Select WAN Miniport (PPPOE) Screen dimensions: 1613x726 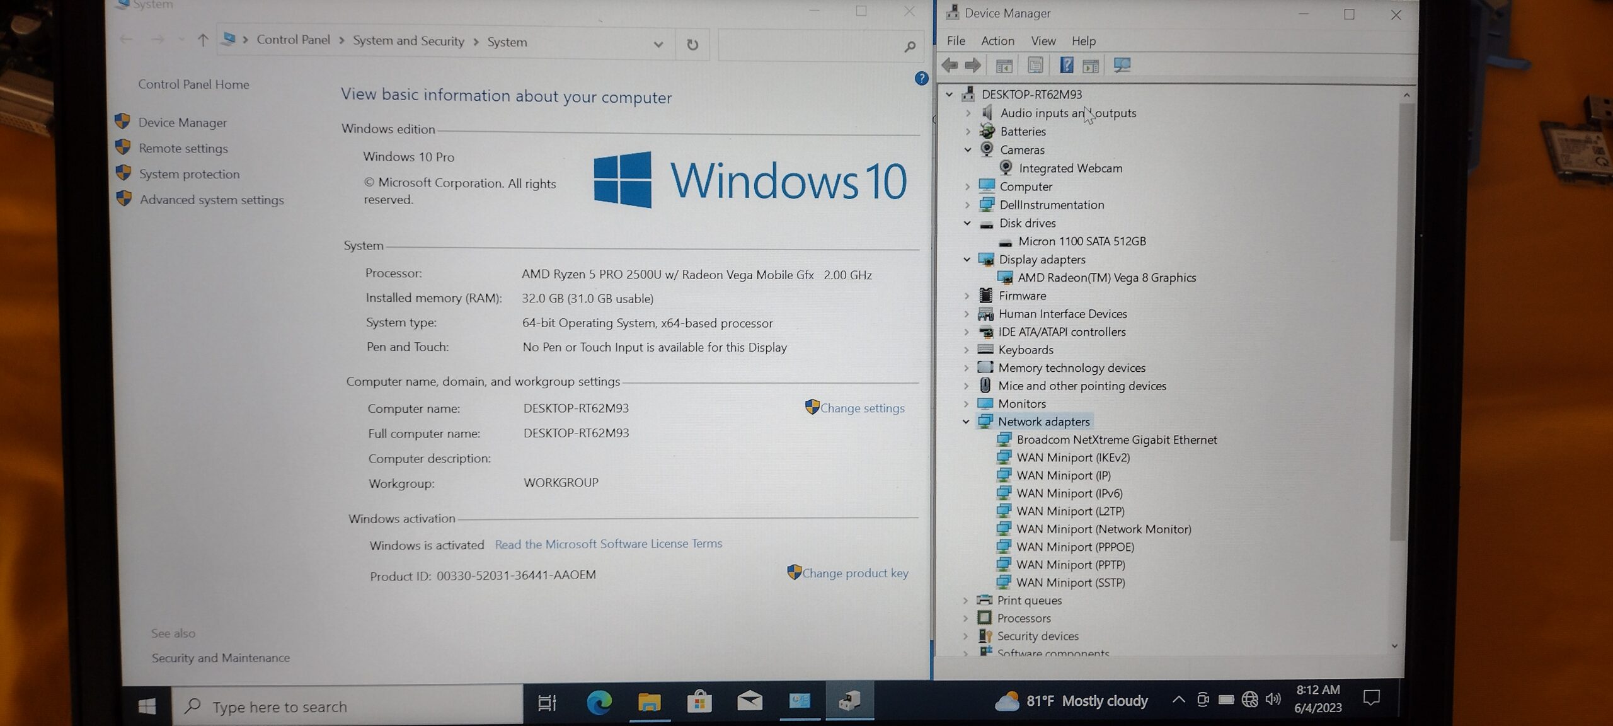1075,547
